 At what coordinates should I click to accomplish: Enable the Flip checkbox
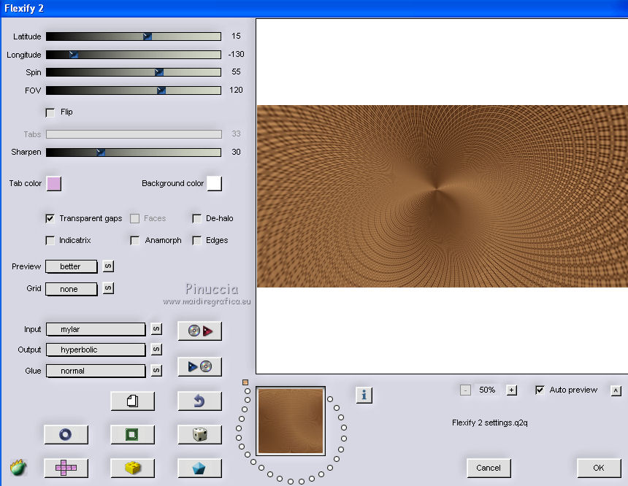tap(50, 112)
